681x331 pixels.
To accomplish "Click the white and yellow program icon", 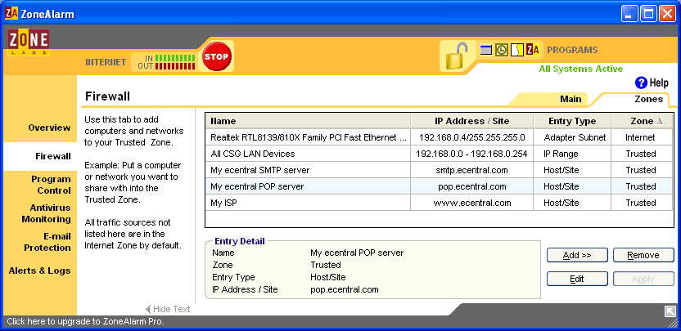I will [x=516, y=50].
